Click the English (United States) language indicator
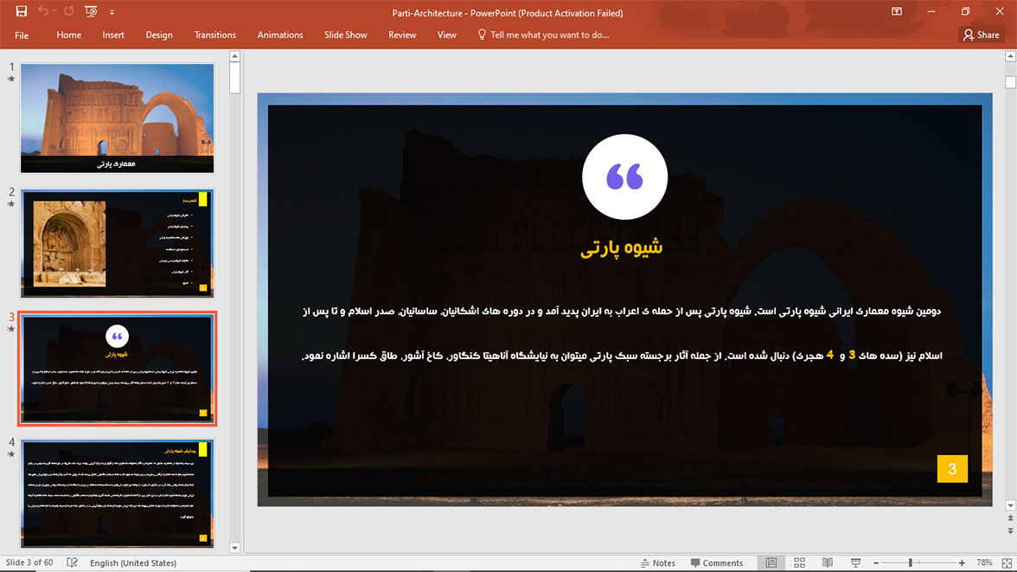This screenshot has width=1017, height=572. (x=133, y=562)
